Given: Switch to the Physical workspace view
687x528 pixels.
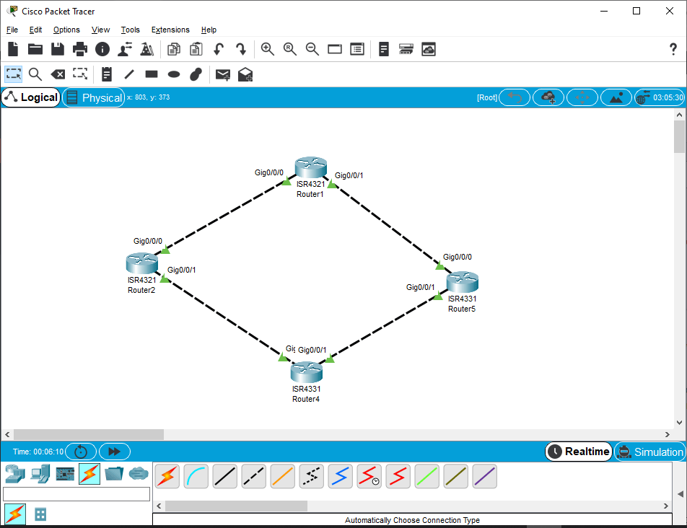Looking at the screenshot, I should 93,97.
